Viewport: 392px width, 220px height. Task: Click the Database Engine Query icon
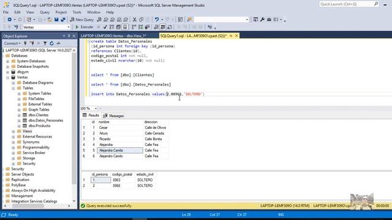(99, 20)
